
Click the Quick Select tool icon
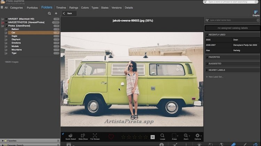coord(71,136)
